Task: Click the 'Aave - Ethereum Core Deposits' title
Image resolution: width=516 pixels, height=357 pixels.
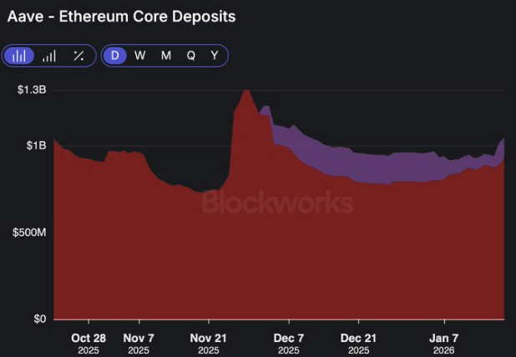Action: pyautogui.click(x=121, y=17)
